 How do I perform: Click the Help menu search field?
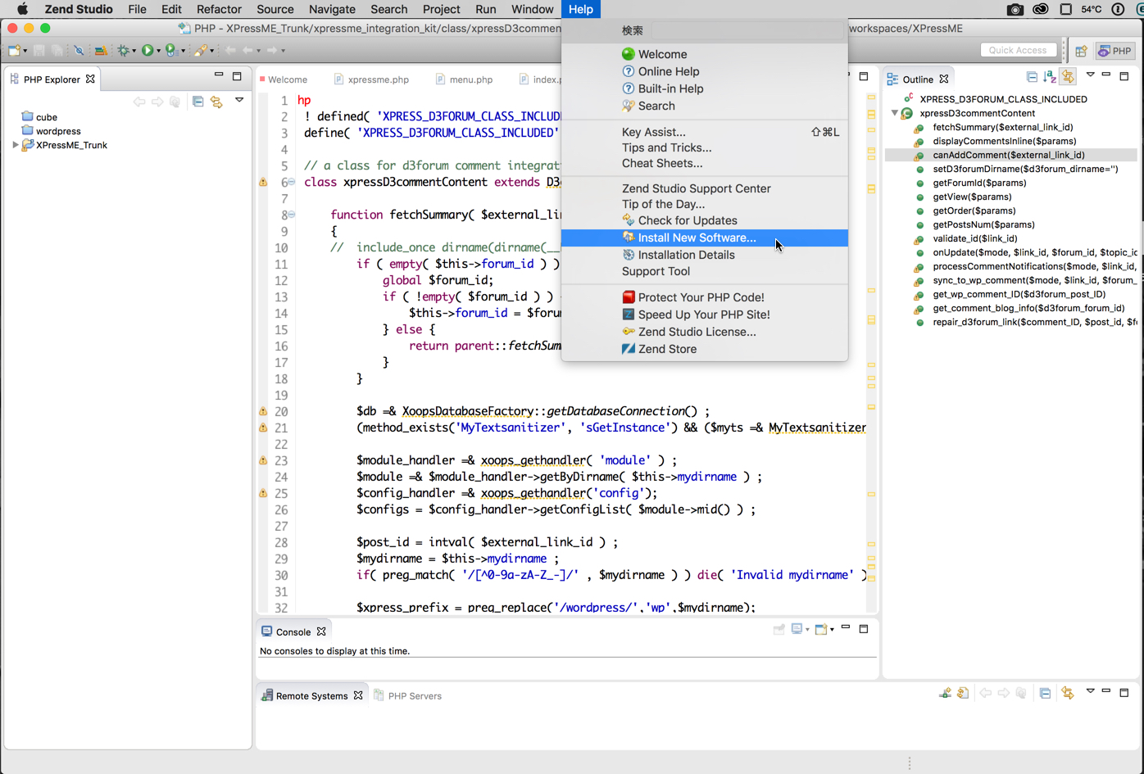pos(746,30)
